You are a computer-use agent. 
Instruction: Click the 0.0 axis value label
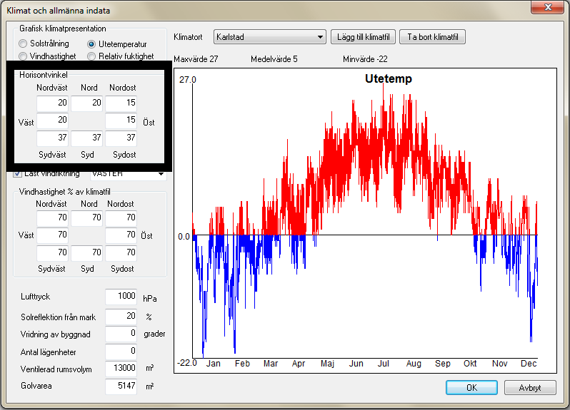pyautogui.click(x=184, y=237)
